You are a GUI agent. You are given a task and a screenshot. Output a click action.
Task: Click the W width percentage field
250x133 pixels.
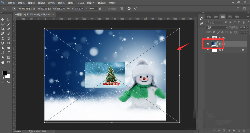(61, 9)
